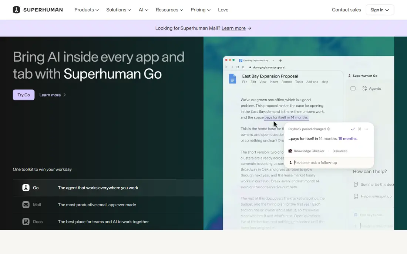Click the browser back arrow in demo

tap(226, 67)
